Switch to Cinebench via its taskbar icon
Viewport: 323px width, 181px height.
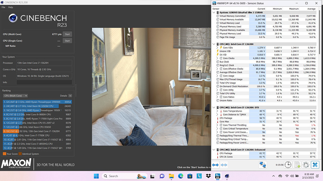(x=227, y=176)
